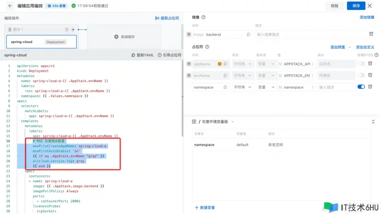The height and width of the screenshot is (214, 381).
Task: Collapse the gray environment variable panel
Action: [373, 121]
